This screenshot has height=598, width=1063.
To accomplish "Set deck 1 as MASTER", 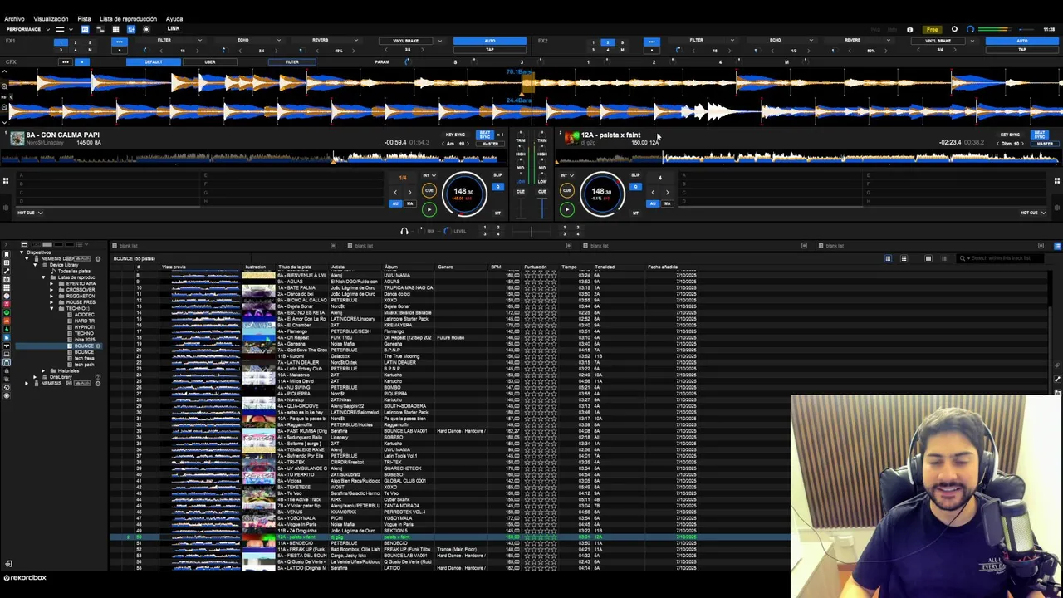I will point(490,144).
